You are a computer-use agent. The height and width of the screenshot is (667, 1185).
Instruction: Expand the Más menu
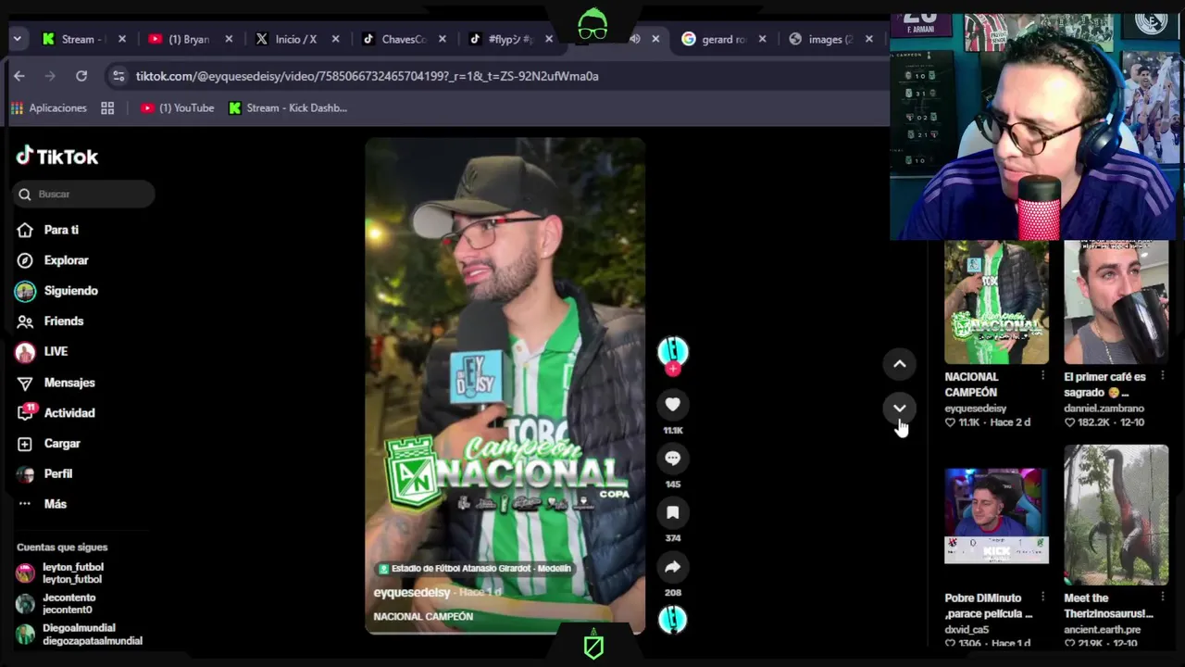pyautogui.click(x=55, y=504)
